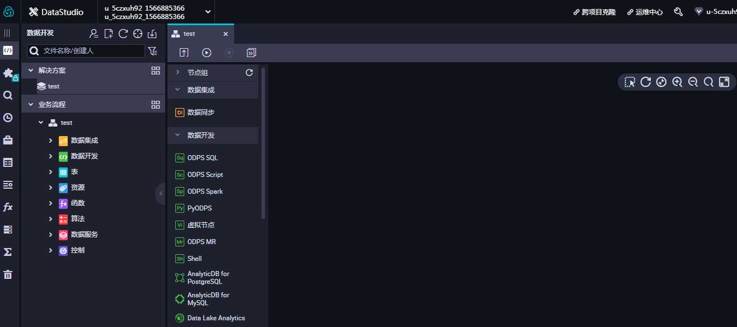This screenshot has width=737, height=327.
Task: Click the refresh icon on canvas toolbar
Action: pos(646,82)
